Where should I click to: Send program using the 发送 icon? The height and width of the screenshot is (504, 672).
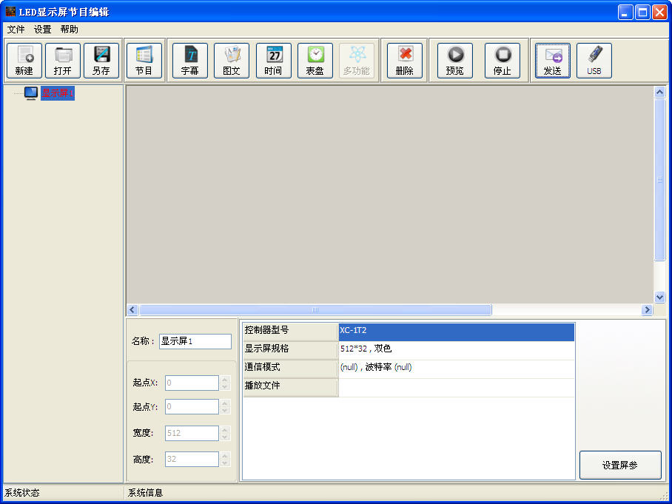tap(552, 61)
